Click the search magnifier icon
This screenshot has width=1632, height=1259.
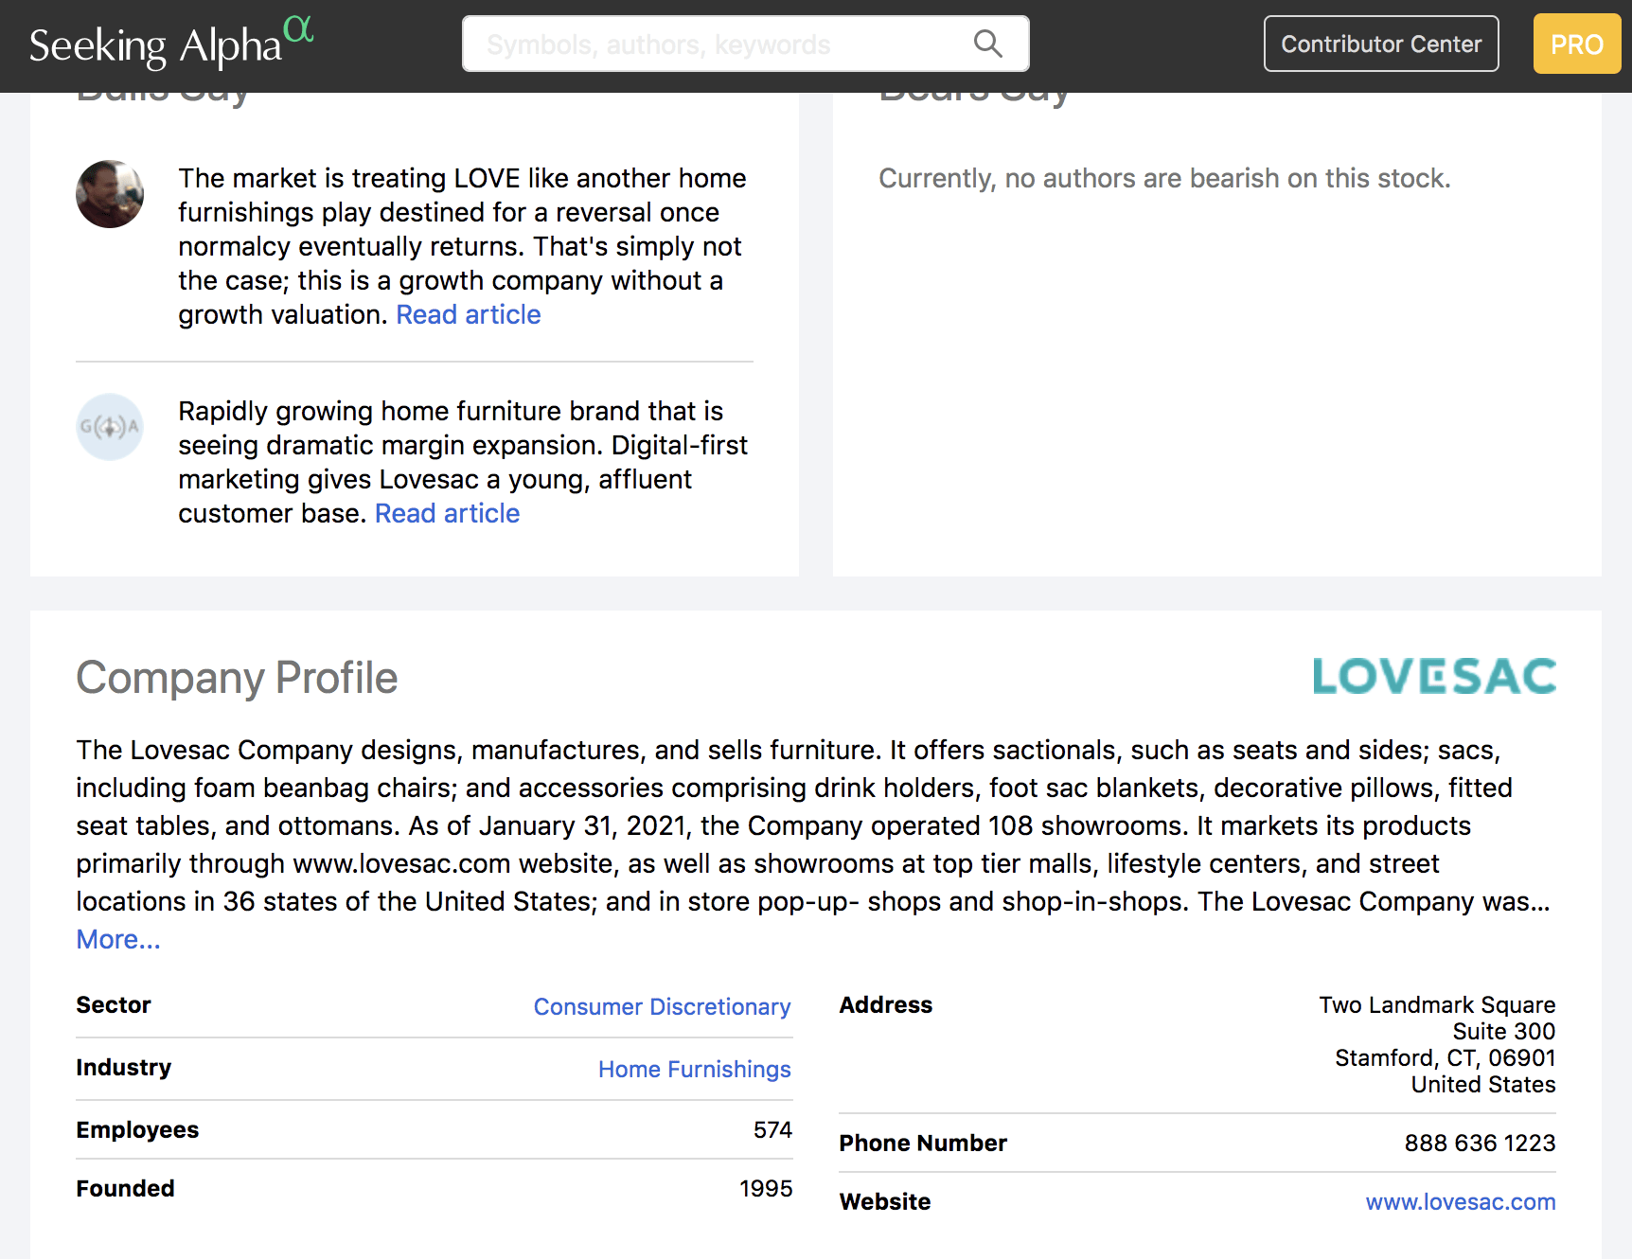987,44
